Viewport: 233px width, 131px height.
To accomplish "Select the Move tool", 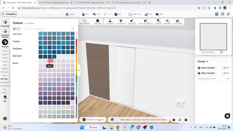I will (x=167, y=22).
